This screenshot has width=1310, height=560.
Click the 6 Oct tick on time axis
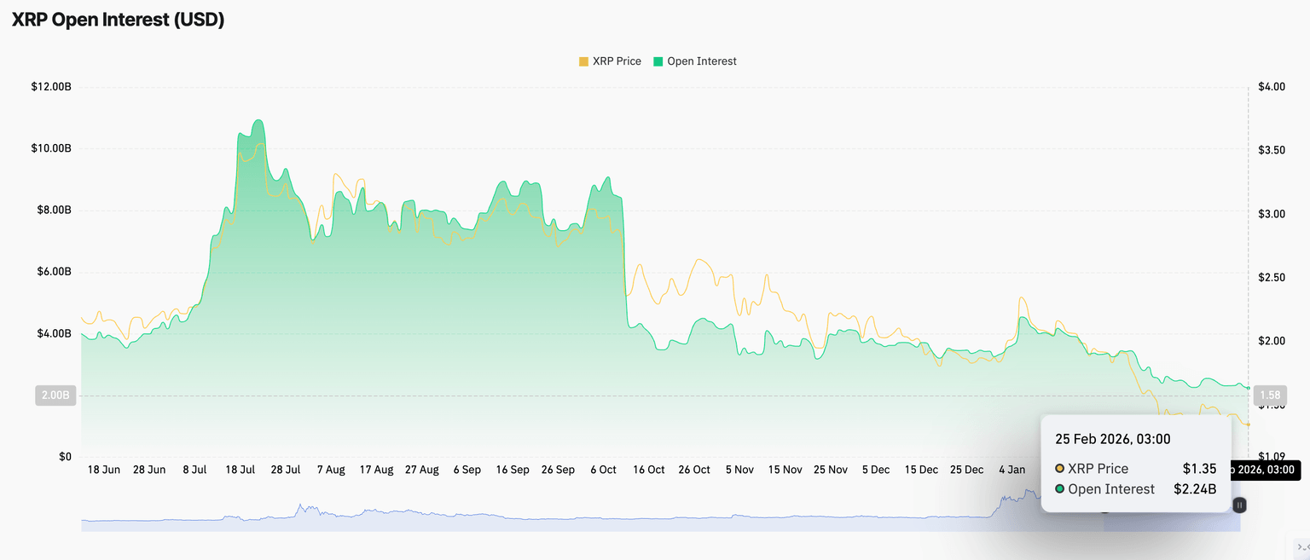(602, 470)
